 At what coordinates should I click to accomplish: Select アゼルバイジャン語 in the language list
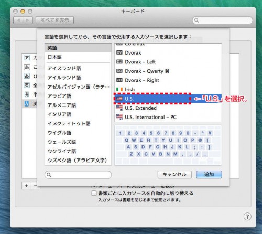pyautogui.click(x=78, y=87)
